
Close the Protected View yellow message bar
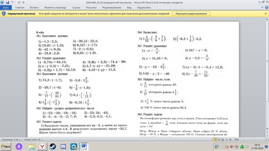point(266,14)
